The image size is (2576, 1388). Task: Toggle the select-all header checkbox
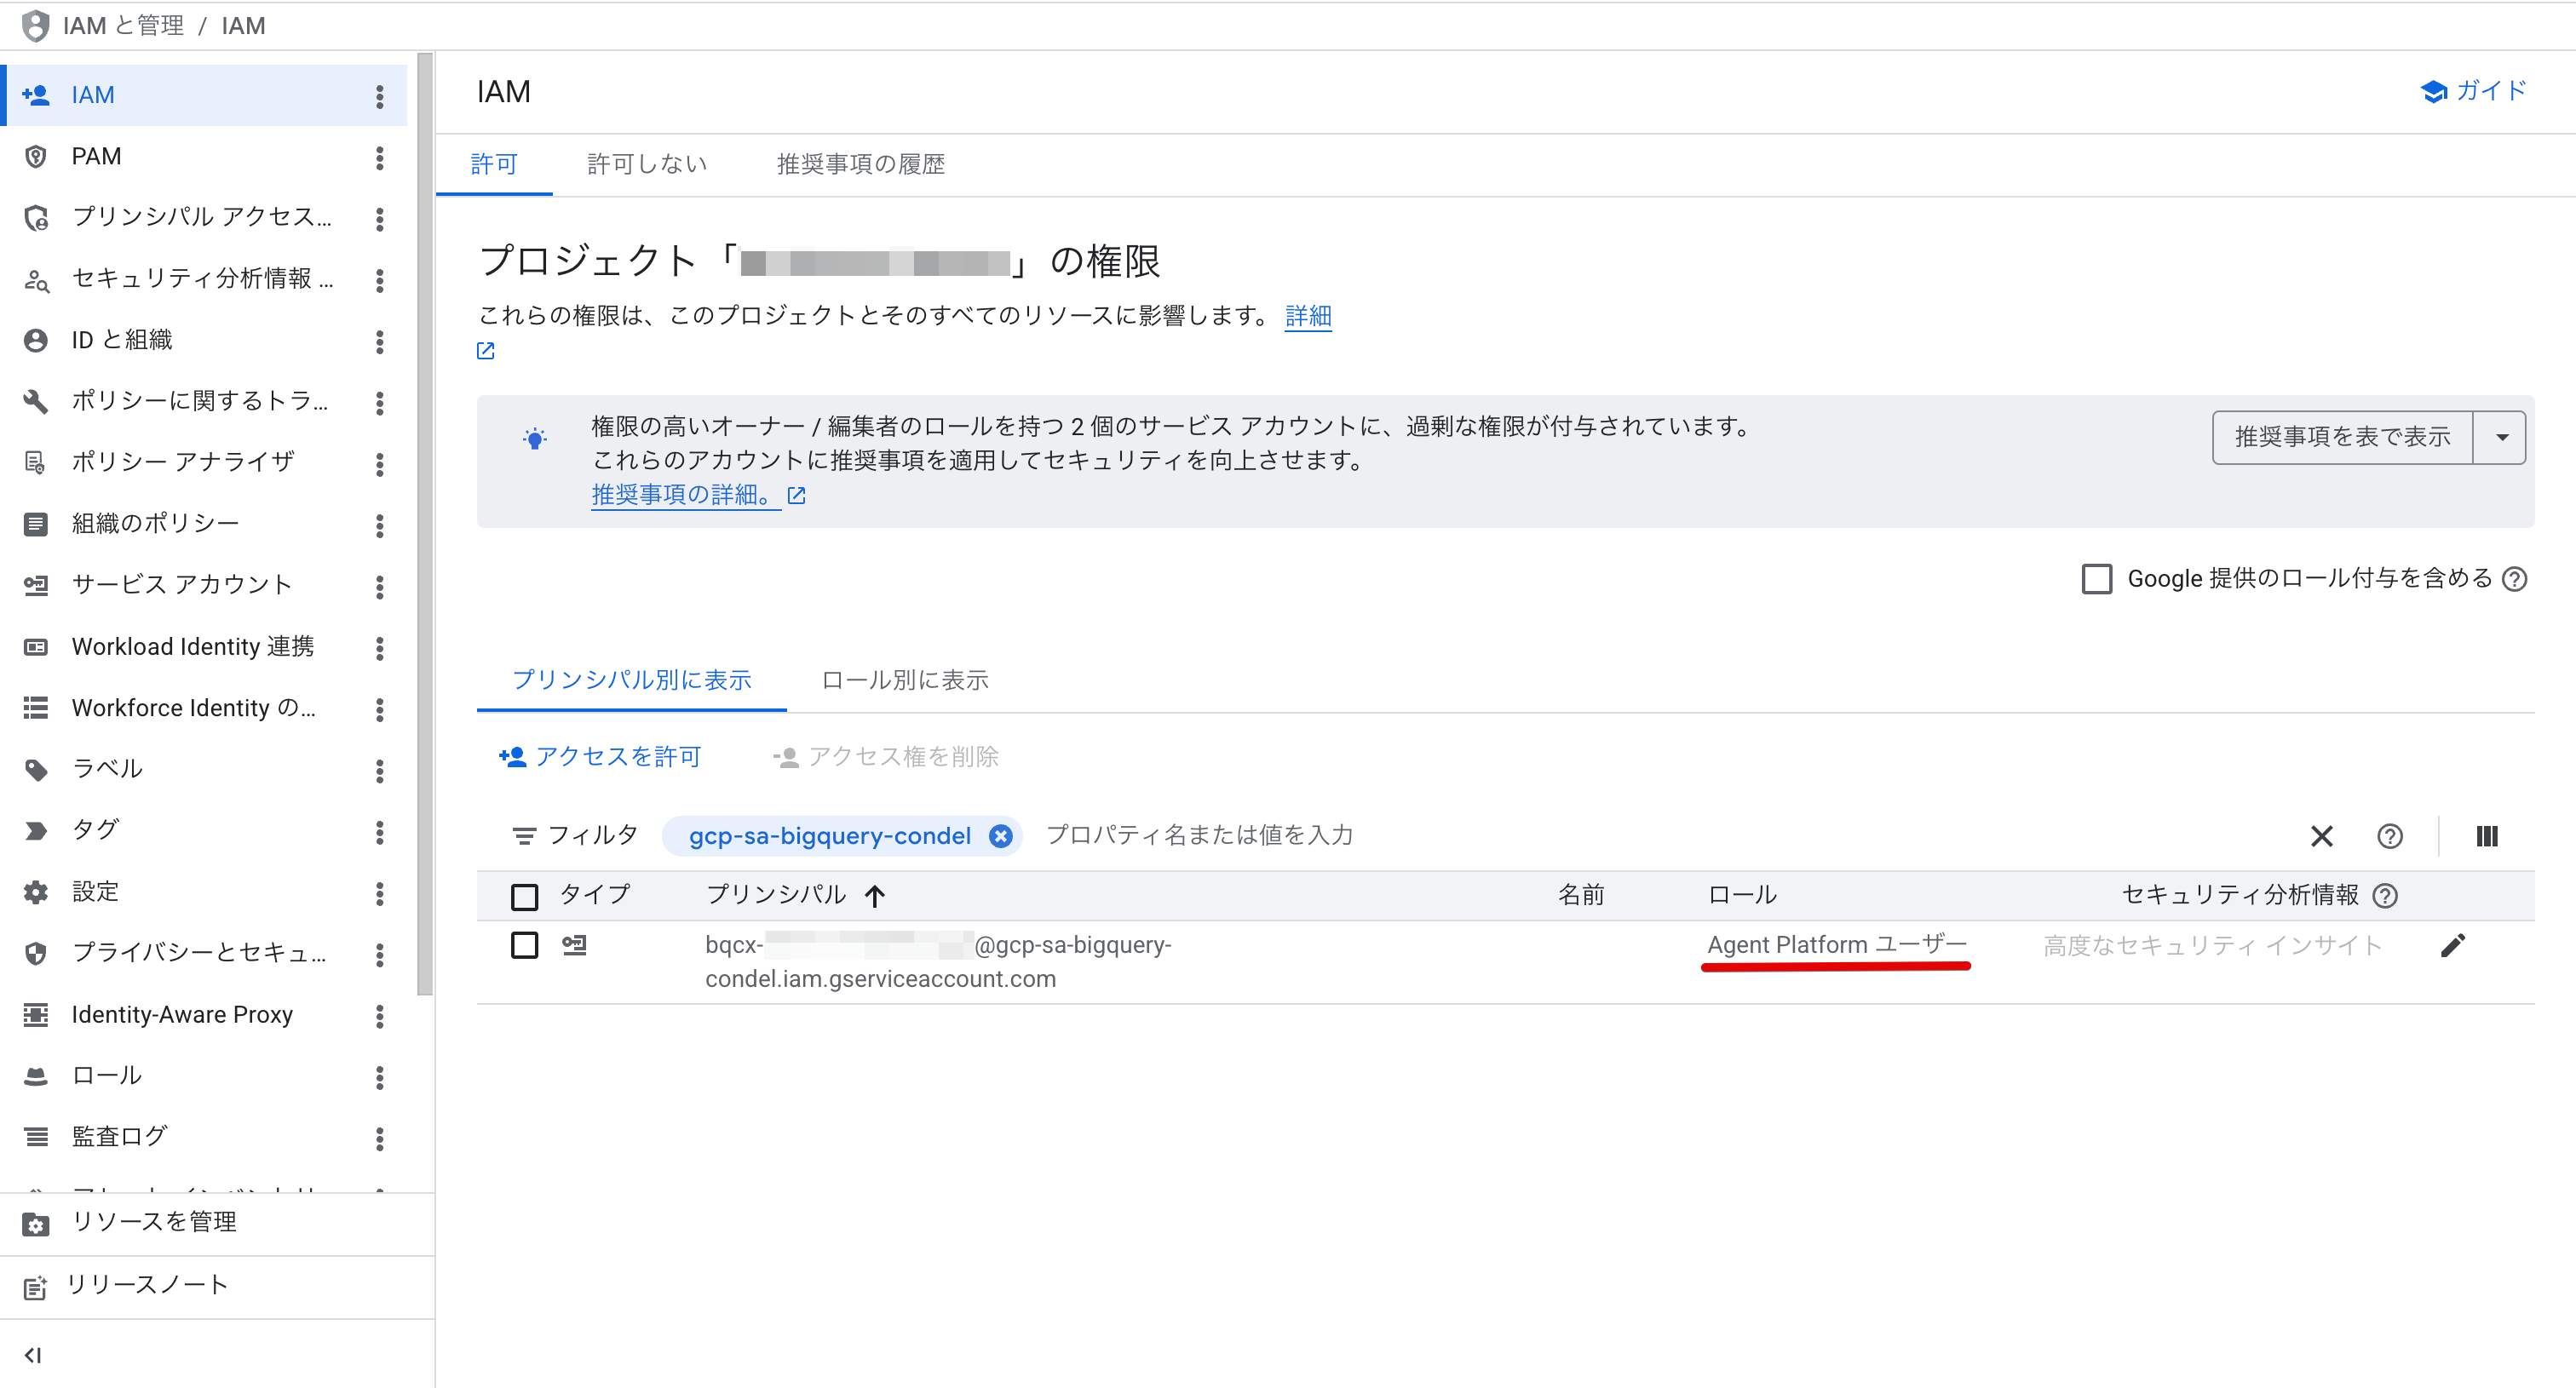tap(525, 897)
